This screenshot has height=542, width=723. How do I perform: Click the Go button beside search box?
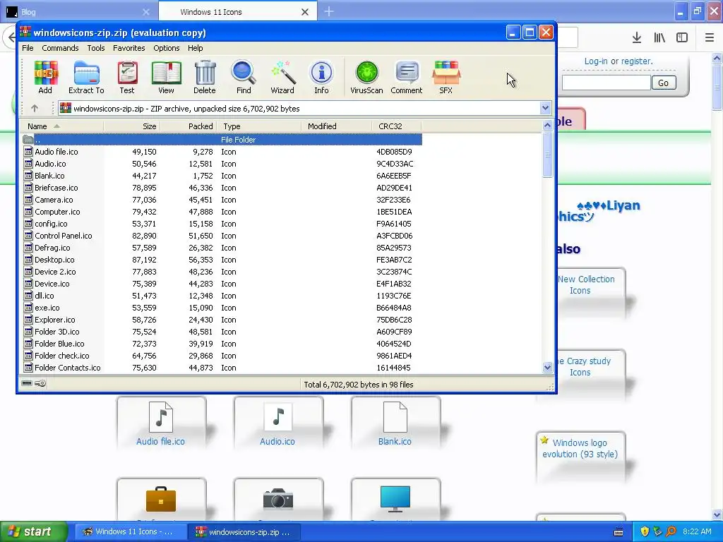(664, 83)
